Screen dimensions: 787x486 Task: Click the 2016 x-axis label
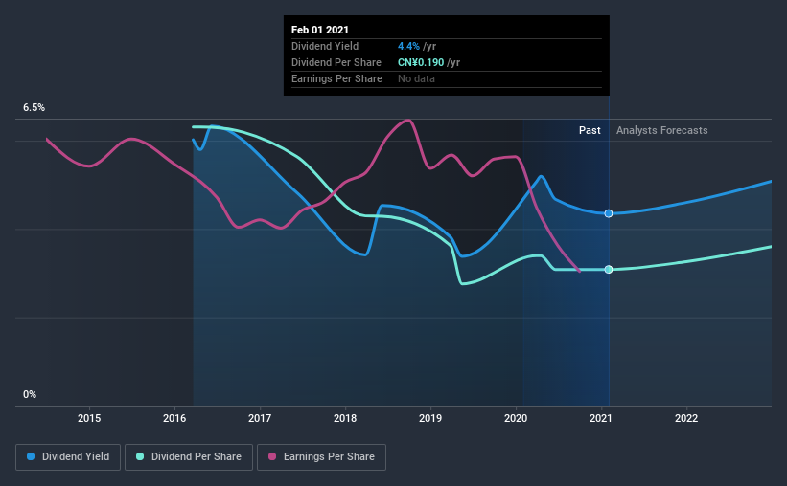[174, 418]
